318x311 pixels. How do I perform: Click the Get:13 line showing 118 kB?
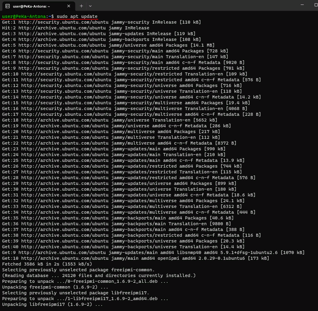(122, 91)
